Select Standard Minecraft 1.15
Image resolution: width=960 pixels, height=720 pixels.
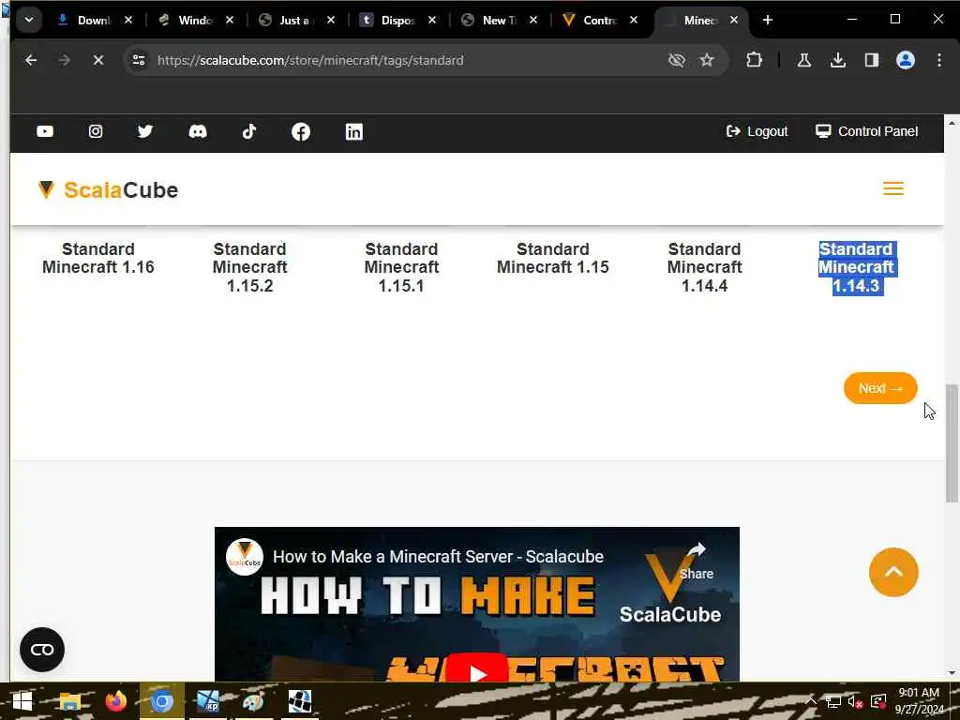click(x=553, y=259)
